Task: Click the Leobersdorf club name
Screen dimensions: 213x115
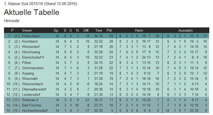Action: tap(31, 95)
